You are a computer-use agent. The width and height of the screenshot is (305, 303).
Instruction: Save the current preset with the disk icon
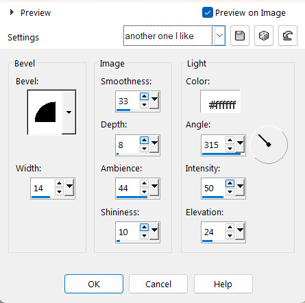tap(240, 36)
